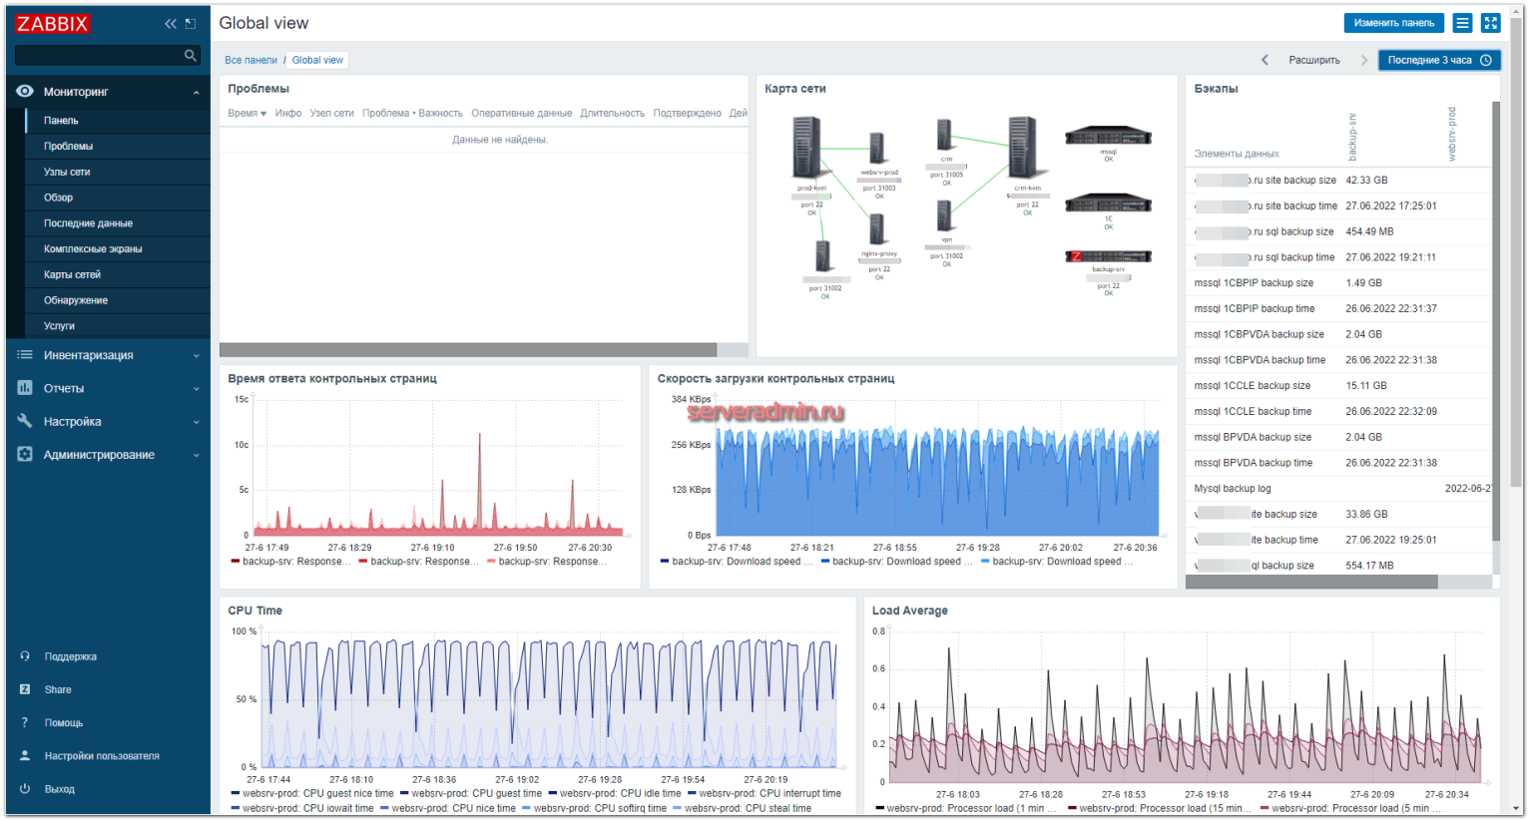1528x820 pixels.
Task: Enter fullscreen kiosk mode
Action: 1490,23
